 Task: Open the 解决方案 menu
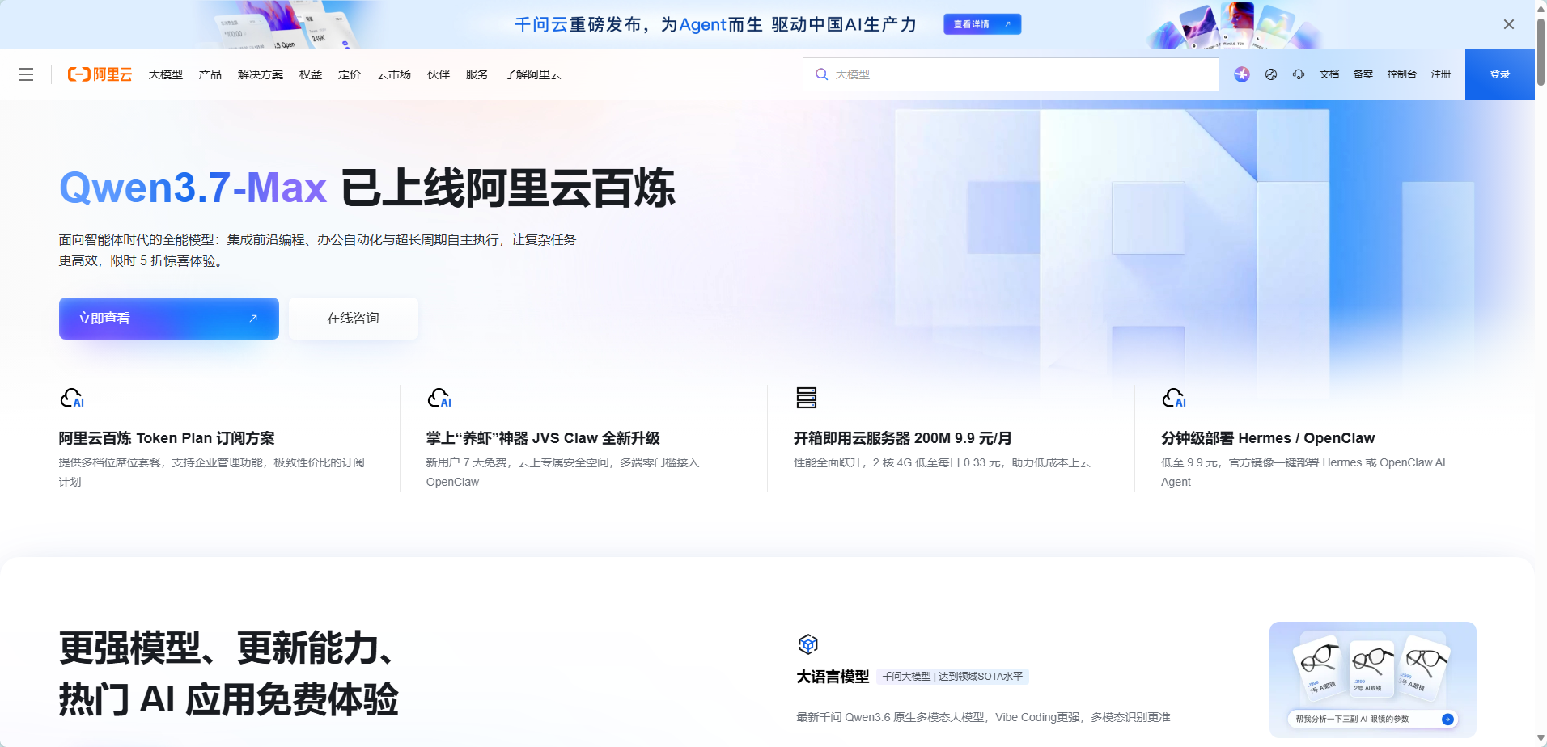click(261, 74)
